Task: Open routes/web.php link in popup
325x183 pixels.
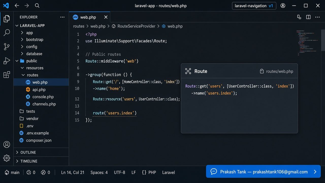Action: pyautogui.click(x=280, y=71)
